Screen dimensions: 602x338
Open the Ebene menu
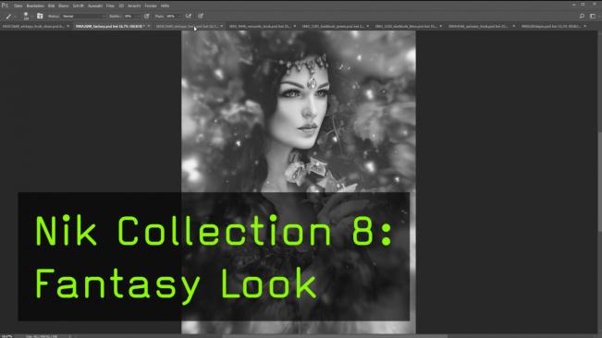(x=64, y=6)
